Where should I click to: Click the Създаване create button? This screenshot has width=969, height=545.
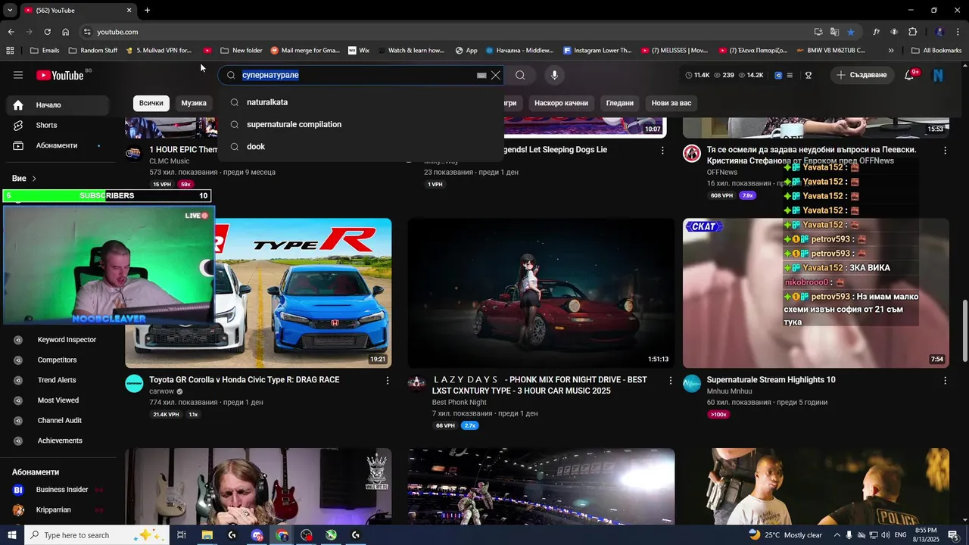pos(862,75)
